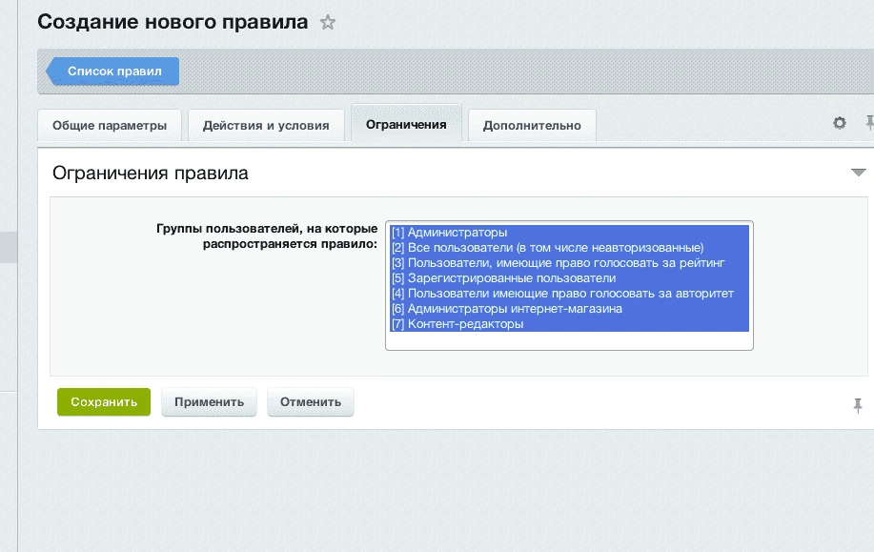Go back to Список правил
The height and width of the screenshot is (552, 874).
pyautogui.click(x=112, y=72)
